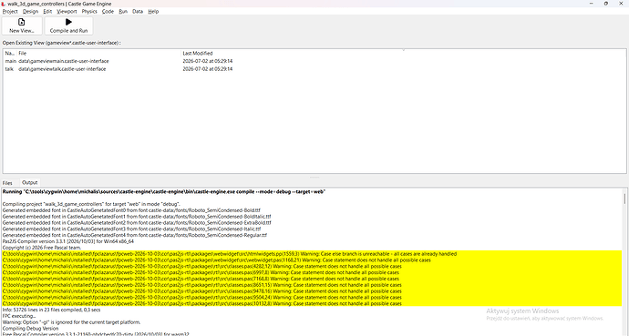The image size is (629, 336).
Task: Open the Project menu
Action: click(x=10, y=12)
